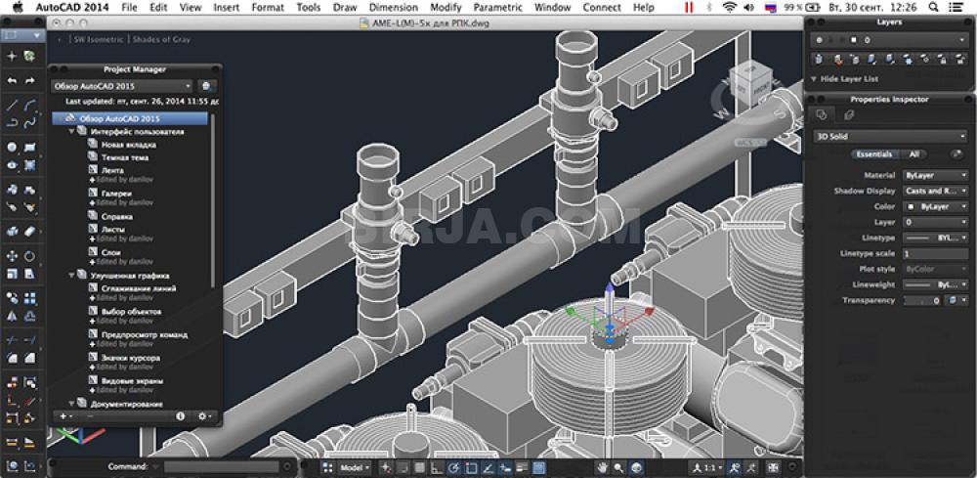This screenshot has width=977, height=478.
Task: Activate the Pan hand icon in status bar
Action: point(602,467)
